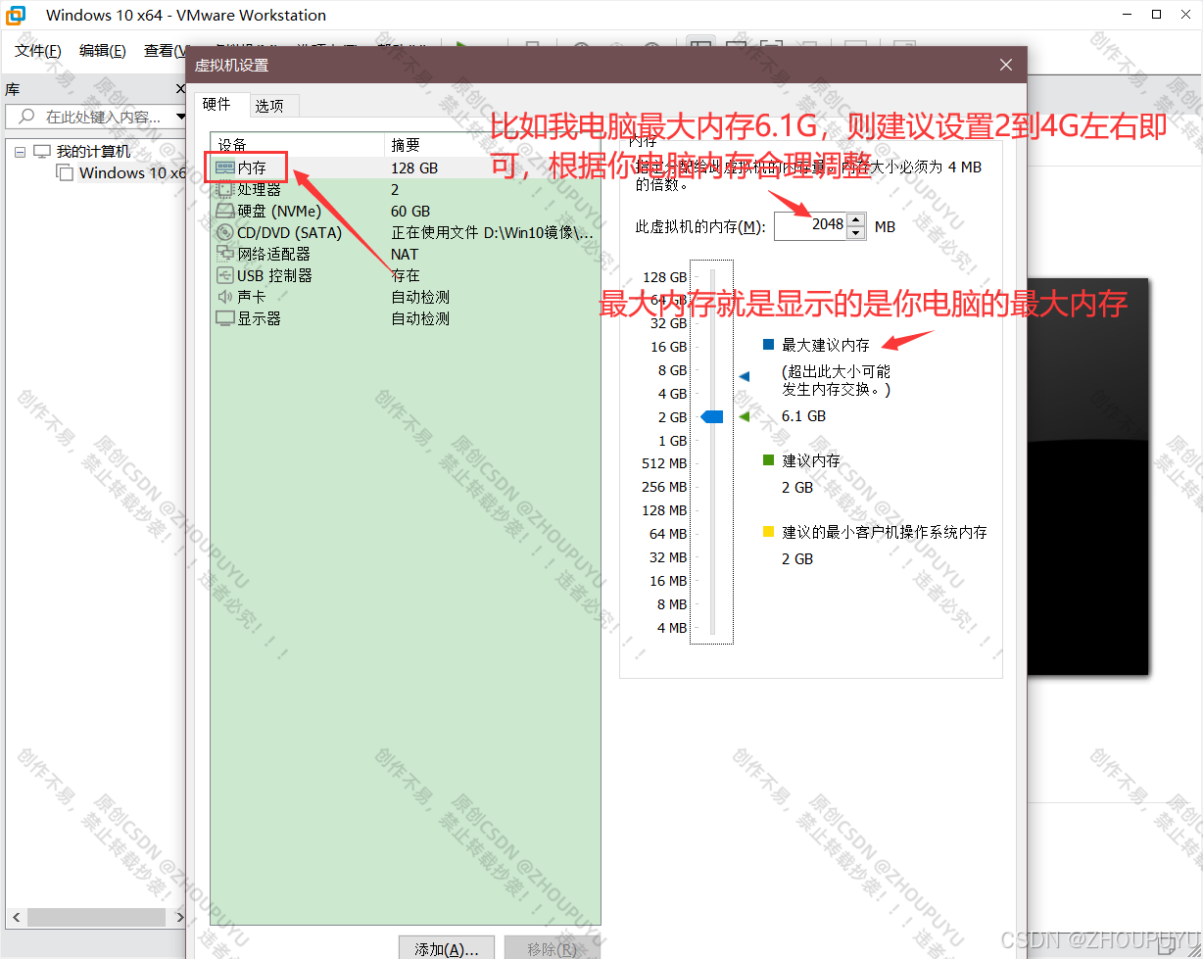The height and width of the screenshot is (959, 1203).
Task: Click the 自动检测 summary for 声卡
Action: coord(420,297)
